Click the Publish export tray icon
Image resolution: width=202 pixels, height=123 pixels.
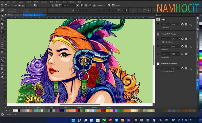pyautogui.click(x=23, y=5)
